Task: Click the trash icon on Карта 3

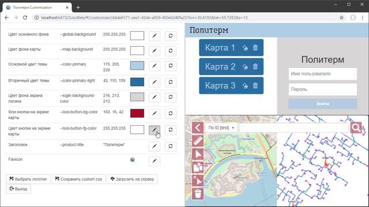Action: pyautogui.click(x=255, y=86)
